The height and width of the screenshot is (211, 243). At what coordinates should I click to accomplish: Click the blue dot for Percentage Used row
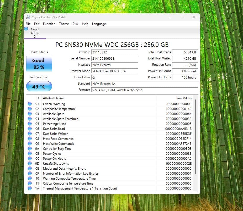pyautogui.click(x=30, y=124)
